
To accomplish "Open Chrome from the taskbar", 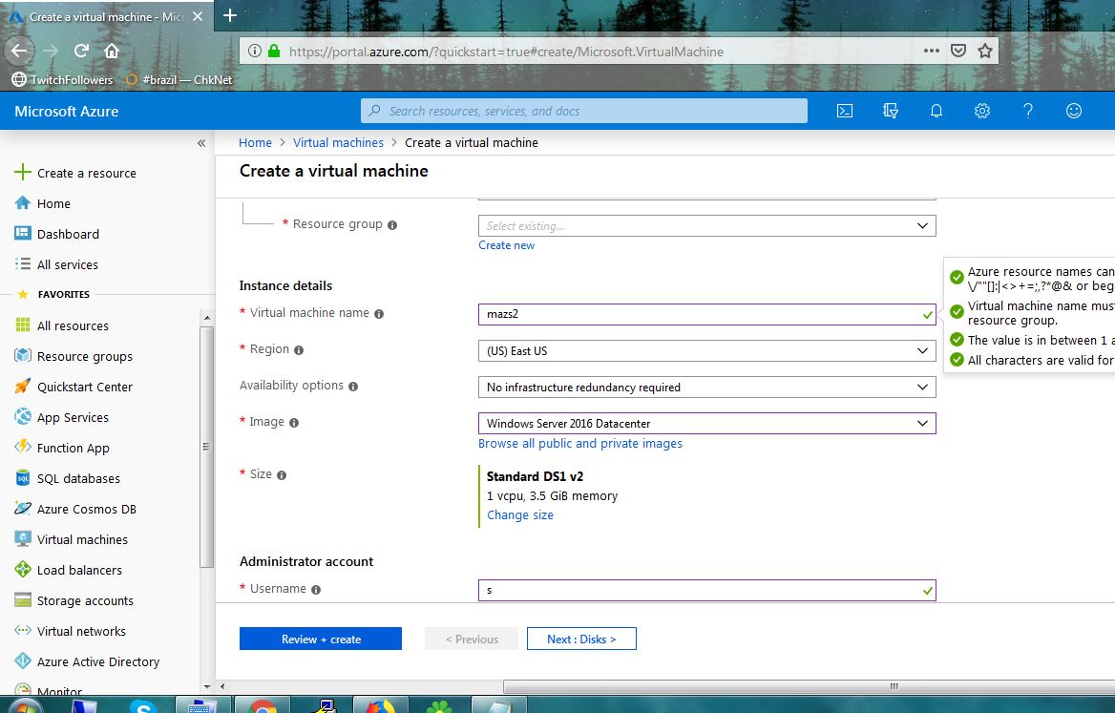I will coord(263,706).
